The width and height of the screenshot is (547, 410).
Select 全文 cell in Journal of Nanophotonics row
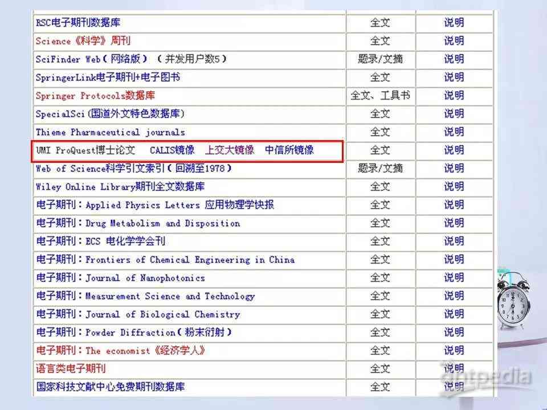pos(380,278)
